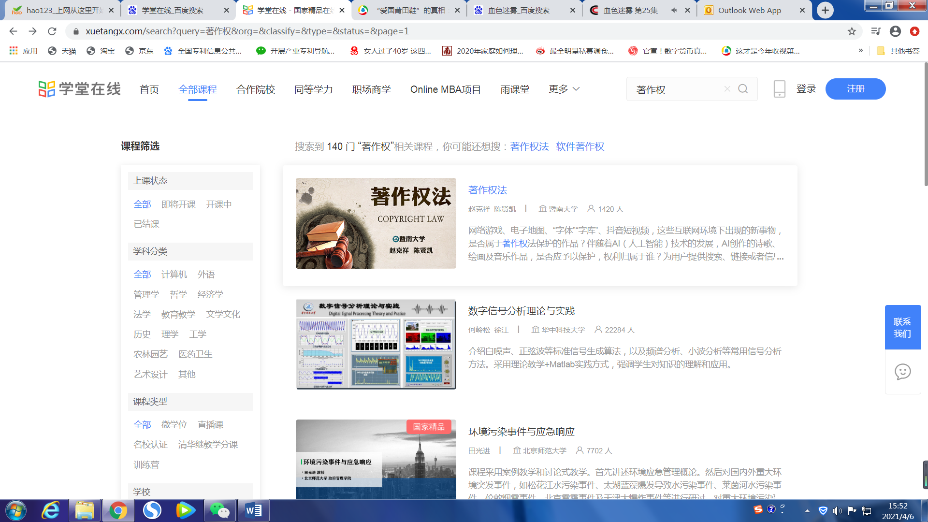928x522 pixels.
Task: Click the 学堂在线 logo
Action: click(x=80, y=89)
